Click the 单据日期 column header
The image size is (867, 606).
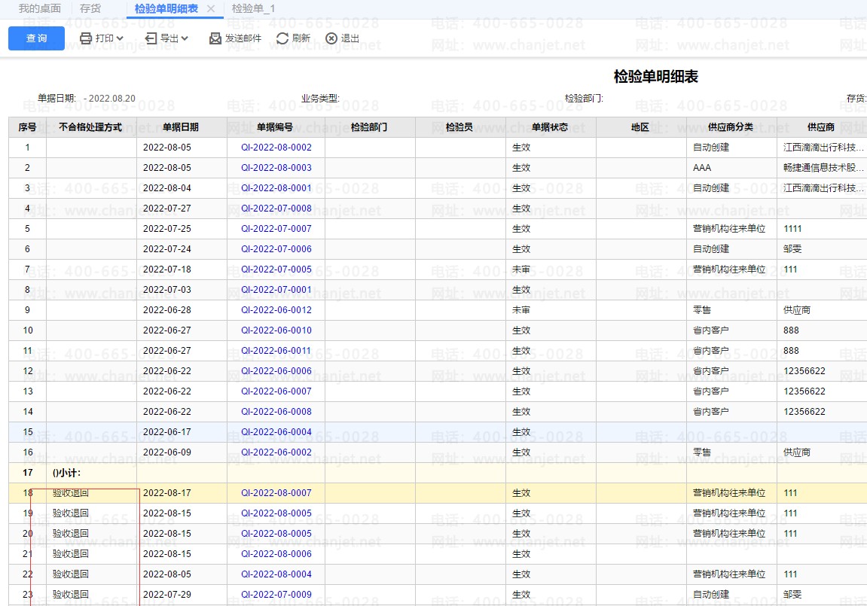181,127
